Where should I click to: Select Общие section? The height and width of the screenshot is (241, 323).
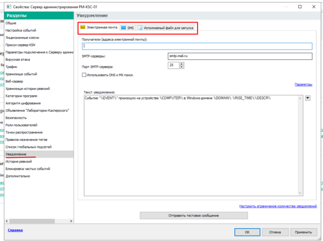click(x=39, y=23)
